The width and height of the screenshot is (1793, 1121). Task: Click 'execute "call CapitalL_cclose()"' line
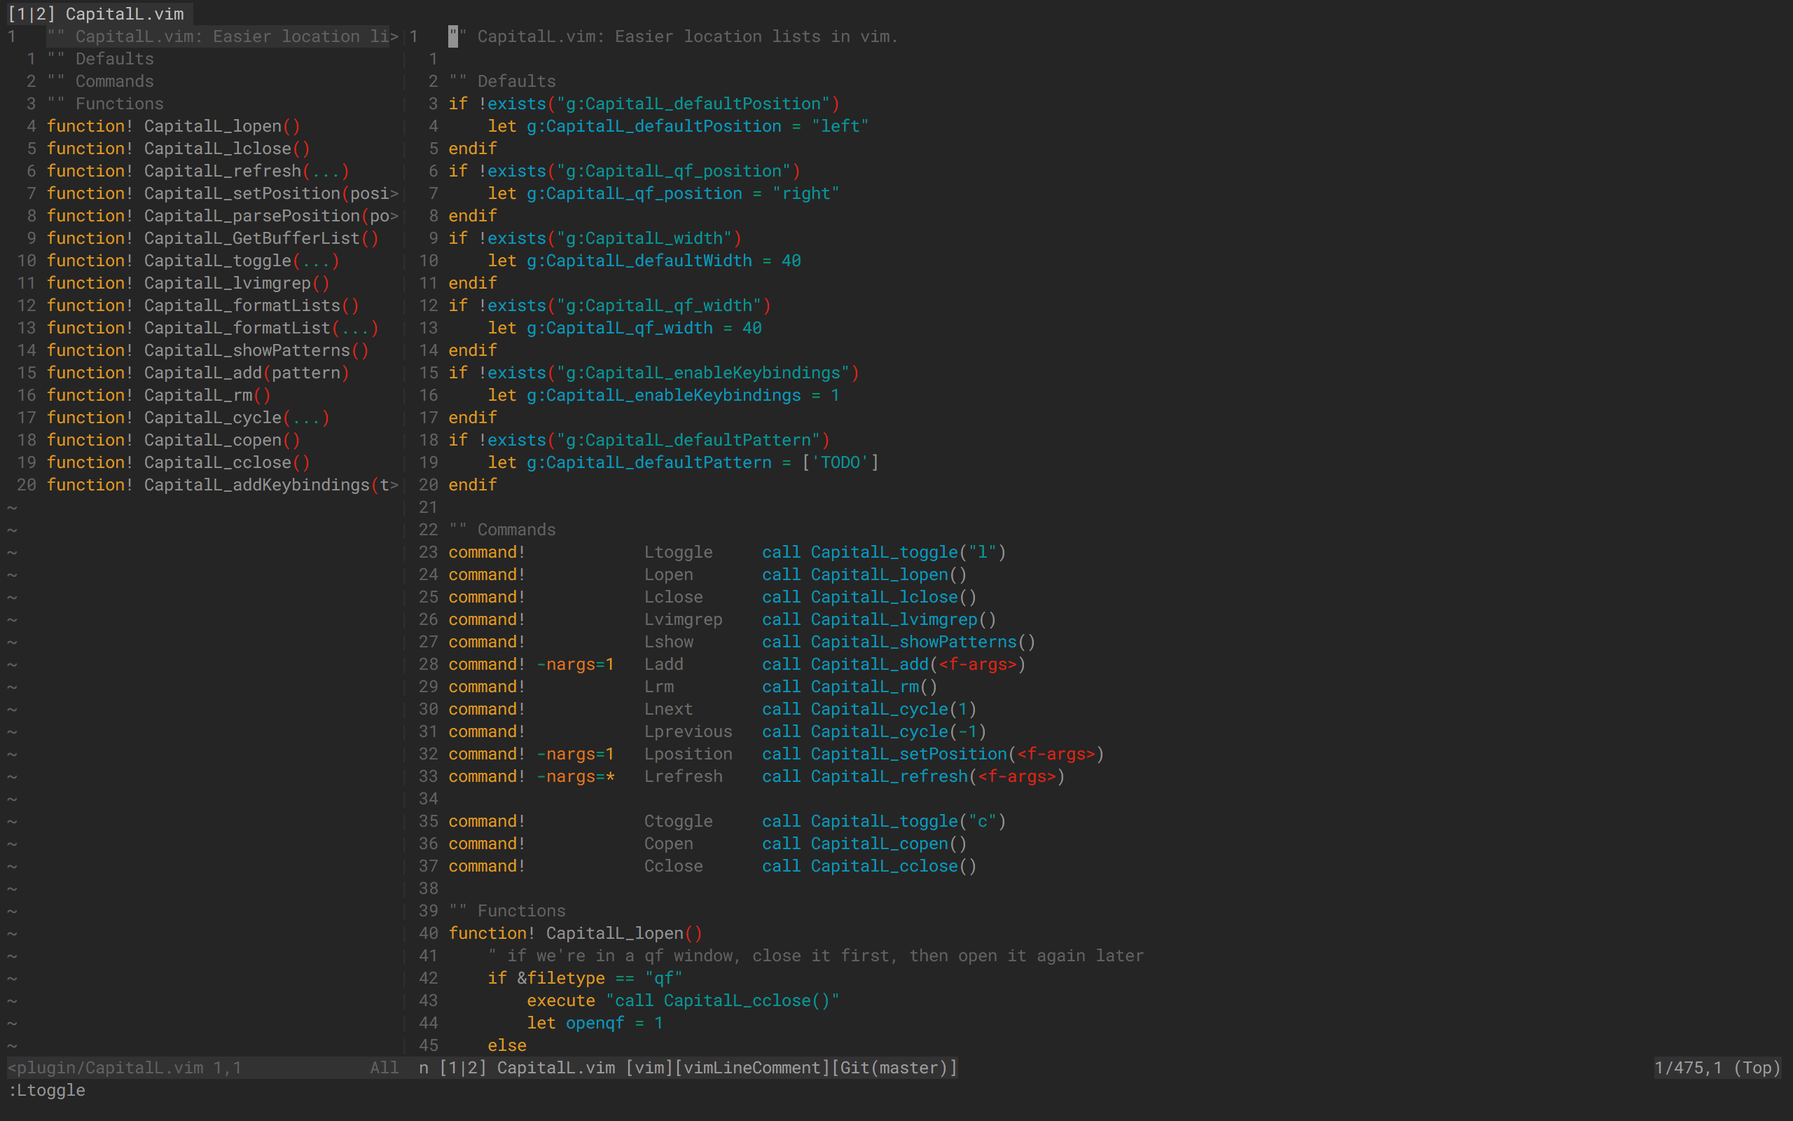(x=683, y=1000)
